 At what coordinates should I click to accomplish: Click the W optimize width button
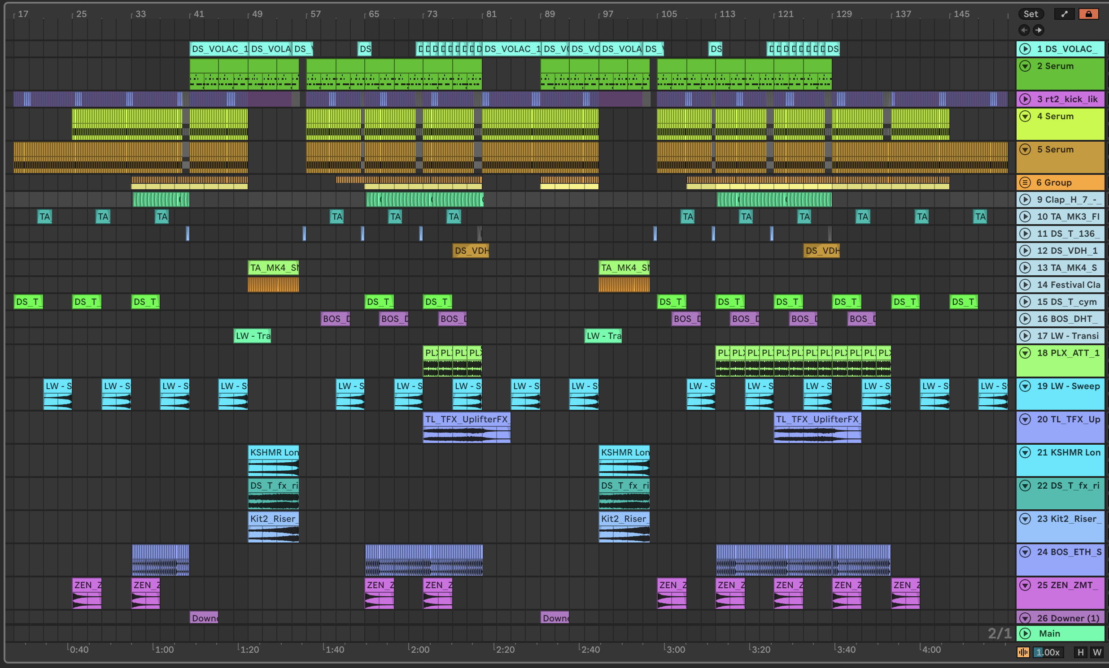pos(1097,652)
